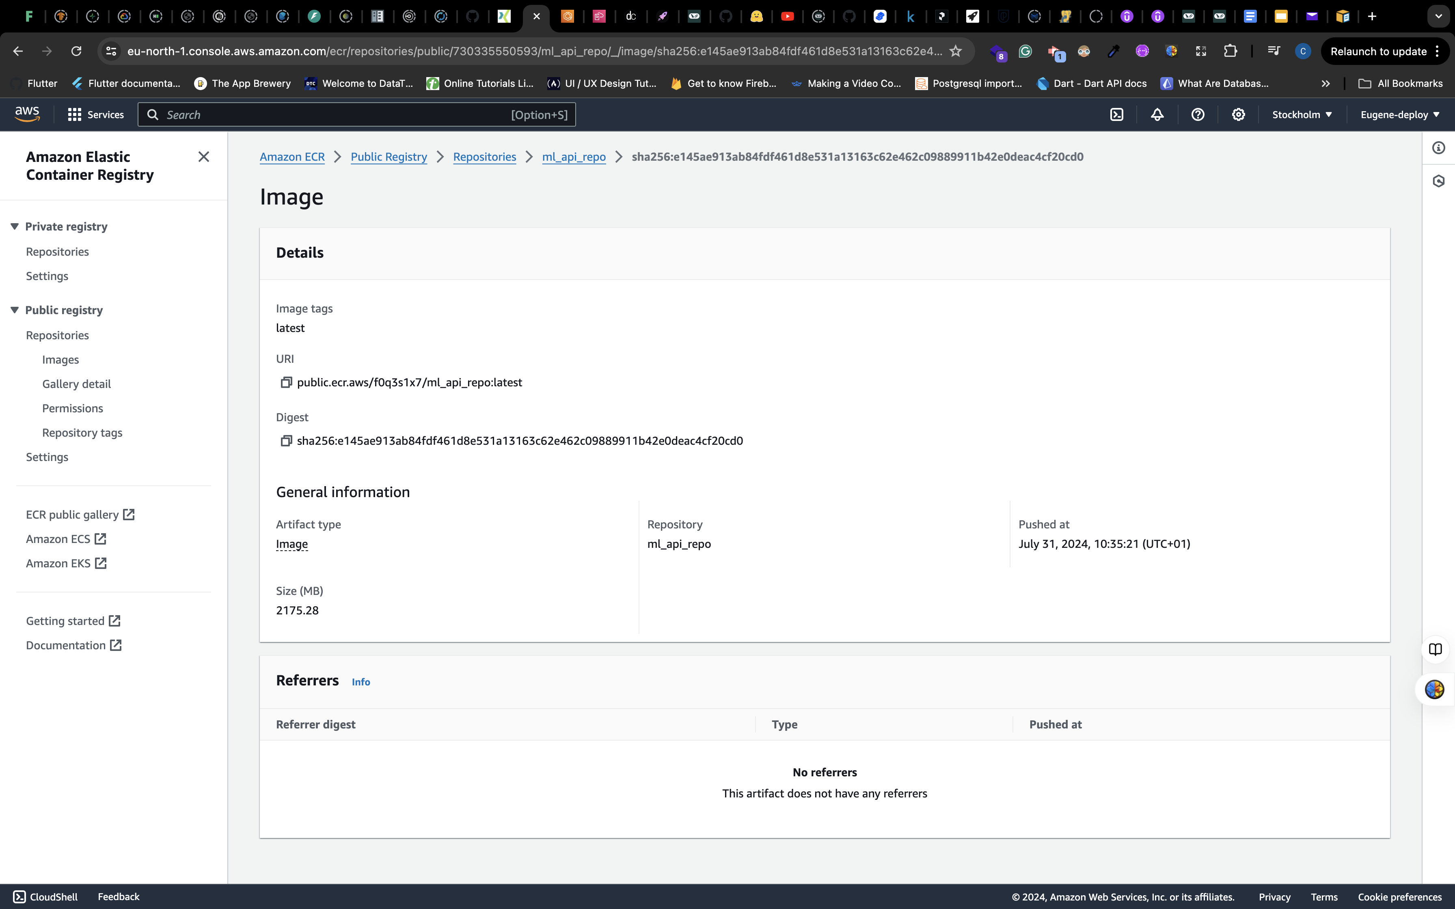Open CloudShell from the top navigation icon
The width and height of the screenshot is (1455, 909).
[1116, 115]
